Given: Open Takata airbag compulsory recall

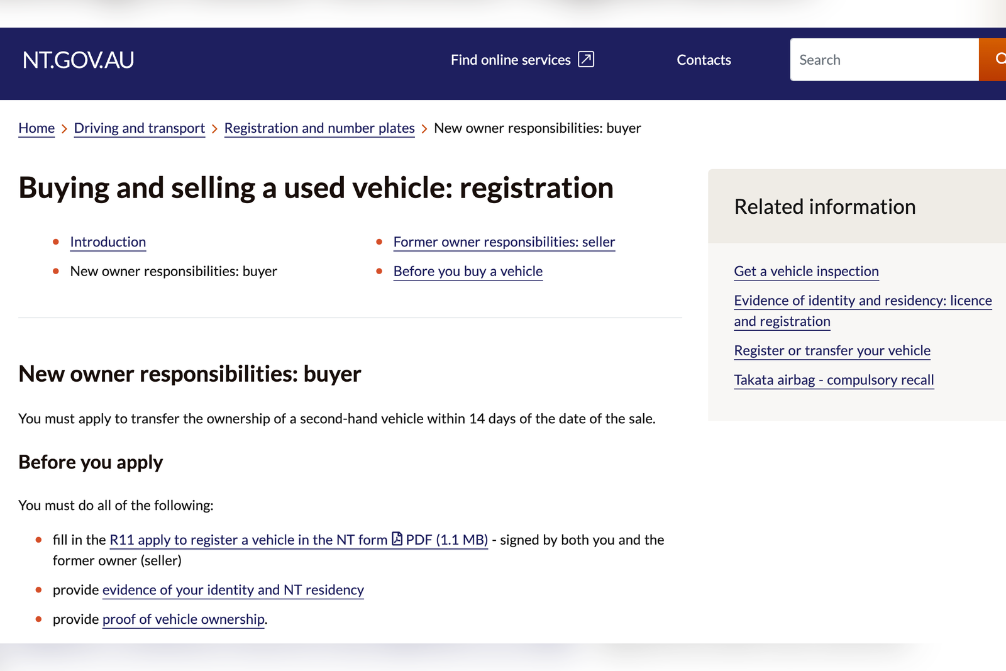Looking at the screenshot, I should coord(834,380).
